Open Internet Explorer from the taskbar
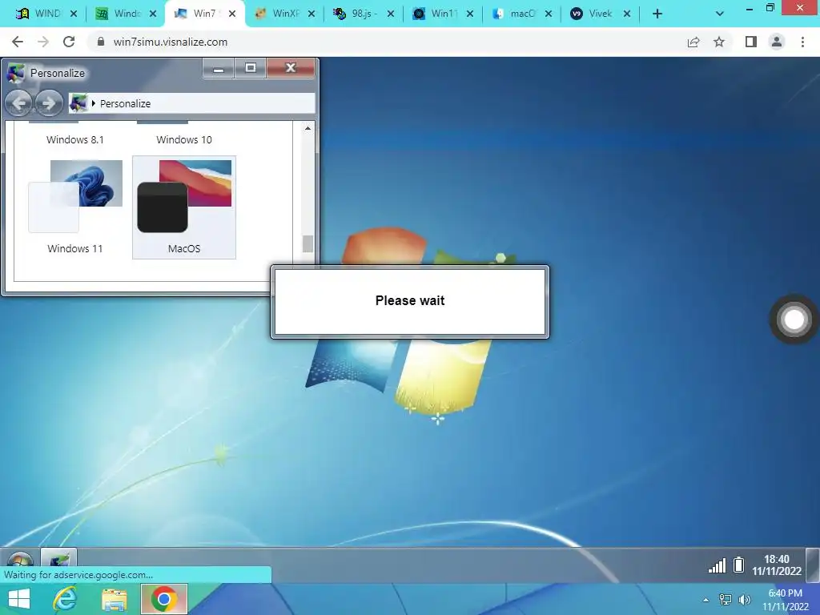The image size is (820, 615). coord(66,599)
